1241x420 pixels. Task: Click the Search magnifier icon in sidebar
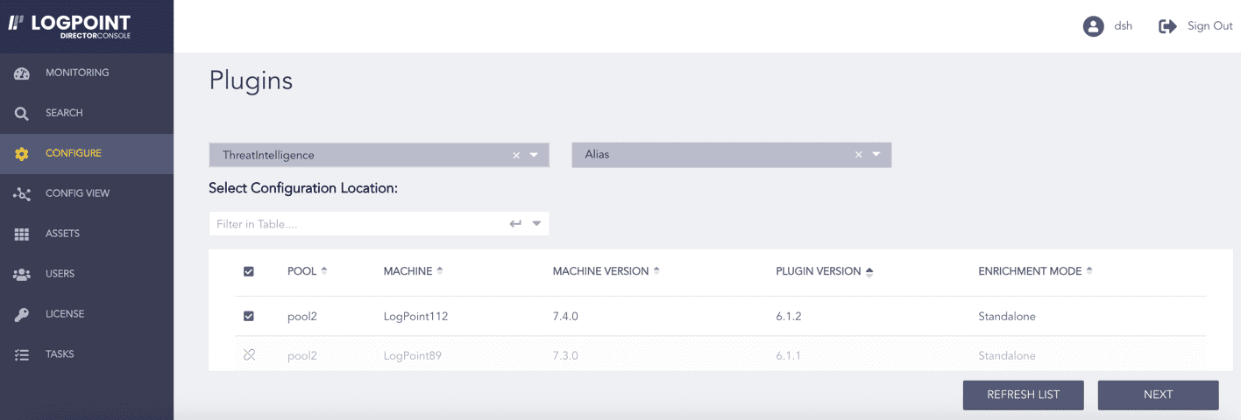click(22, 114)
